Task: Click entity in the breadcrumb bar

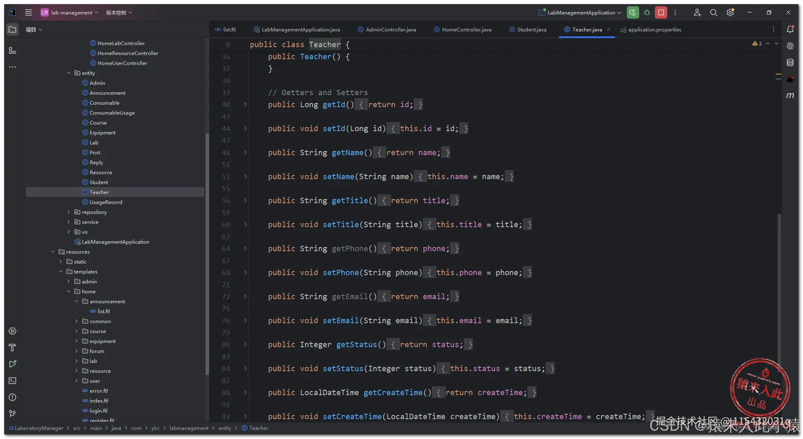Action: point(225,428)
